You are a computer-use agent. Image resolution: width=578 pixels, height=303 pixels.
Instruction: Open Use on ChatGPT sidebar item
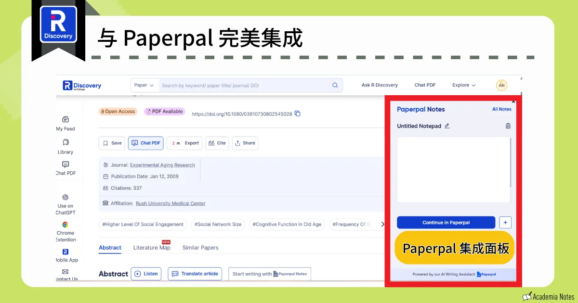[x=66, y=204]
